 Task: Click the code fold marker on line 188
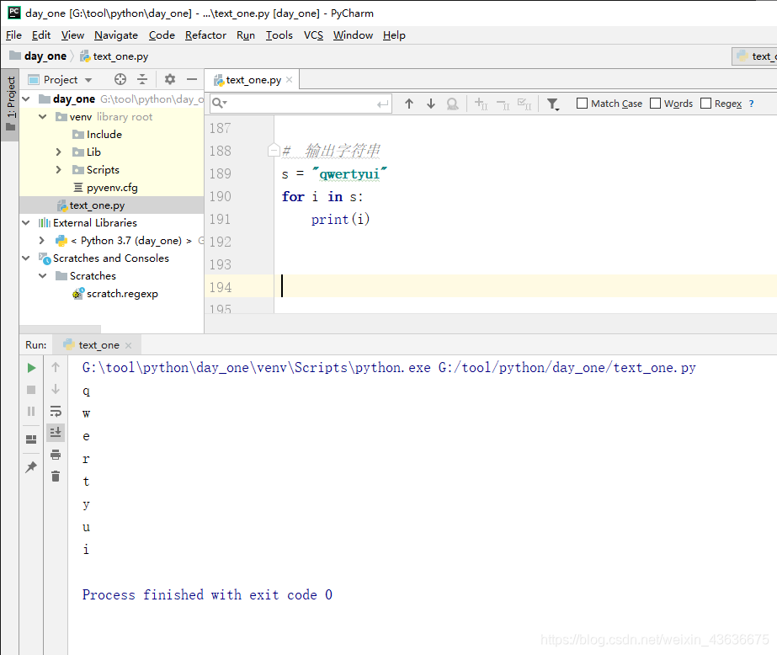point(274,150)
